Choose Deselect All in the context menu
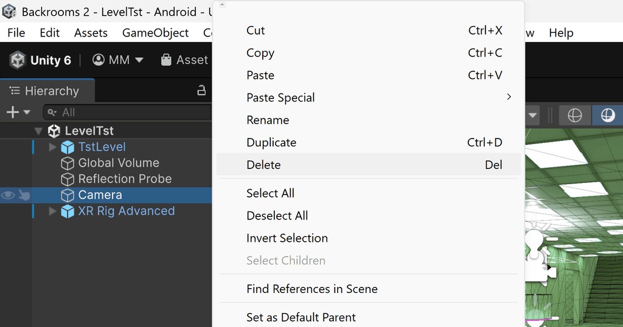The width and height of the screenshot is (623, 327). (368, 216)
